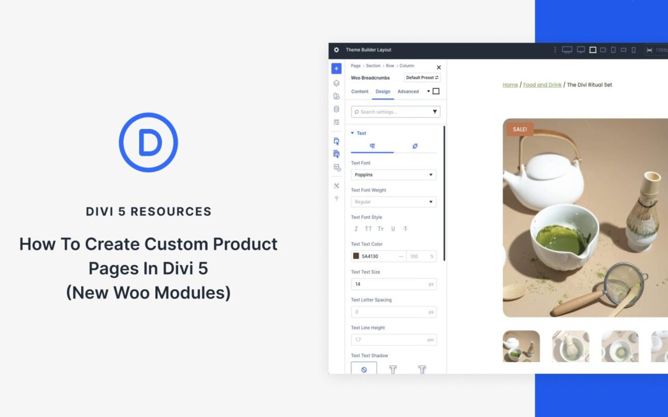Apply italic text font style
The width and height of the screenshot is (668, 417).
356,228
